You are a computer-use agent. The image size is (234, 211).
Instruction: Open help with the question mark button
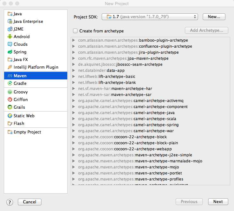(x=10, y=202)
